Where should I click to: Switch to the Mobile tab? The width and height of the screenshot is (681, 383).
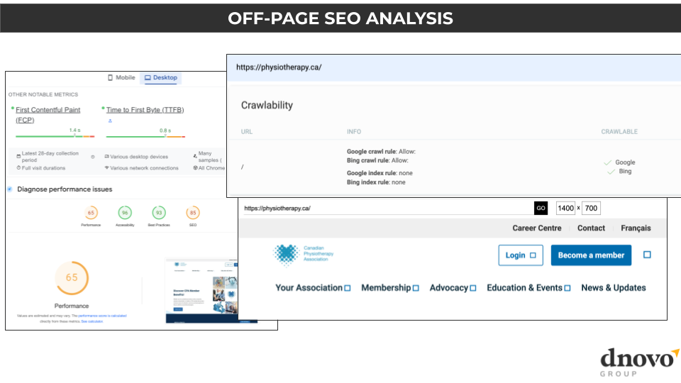point(121,78)
